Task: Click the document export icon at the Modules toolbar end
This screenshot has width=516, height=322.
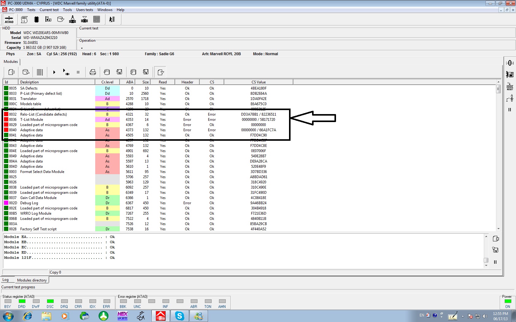Action: tap(161, 72)
